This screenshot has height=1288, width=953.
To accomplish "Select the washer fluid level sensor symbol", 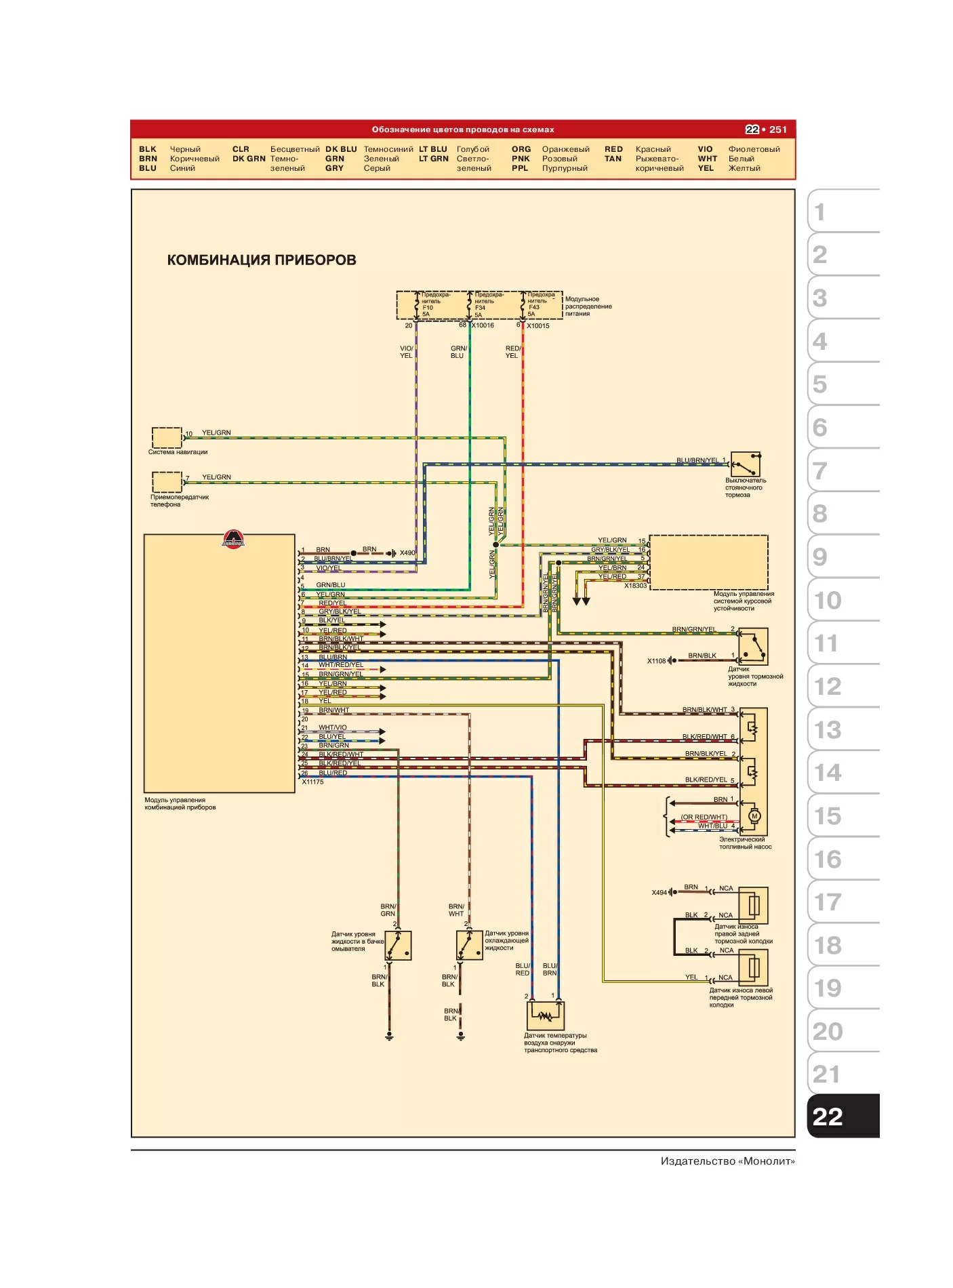I will (398, 945).
